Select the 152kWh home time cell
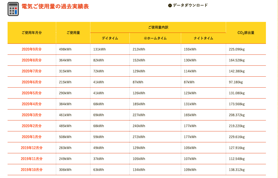The image size is (278, 178). [x=155, y=60]
